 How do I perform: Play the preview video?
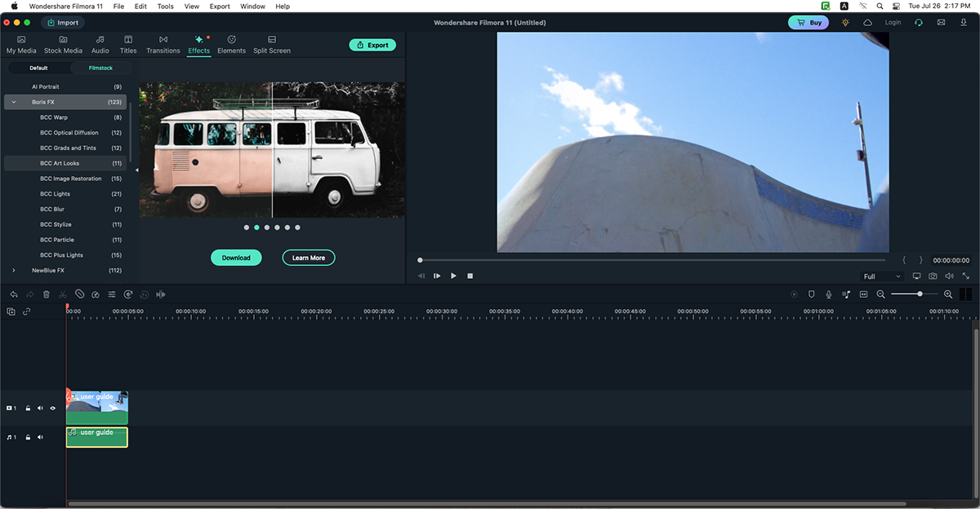(x=454, y=276)
